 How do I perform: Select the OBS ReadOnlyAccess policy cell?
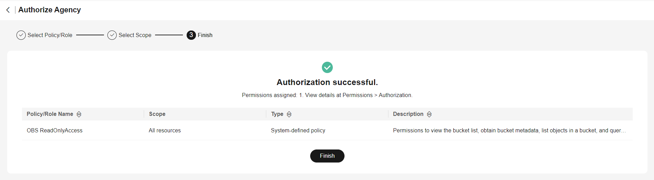coord(55,130)
